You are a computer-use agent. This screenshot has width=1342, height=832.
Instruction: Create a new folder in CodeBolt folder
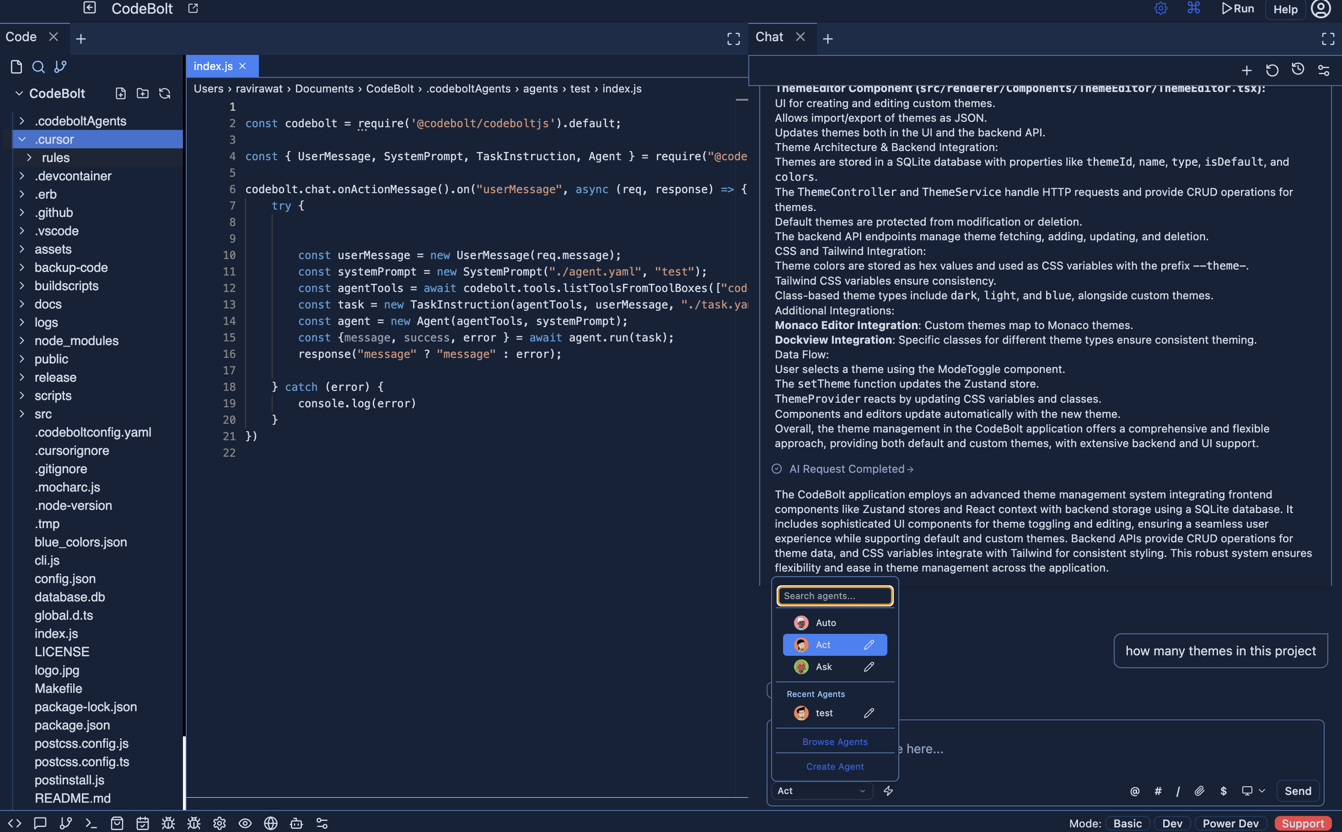pos(142,93)
